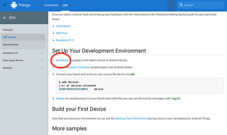227x135 pixels.
Task: Switch to the HARDWARE tab
Action: [x=51, y=5]
